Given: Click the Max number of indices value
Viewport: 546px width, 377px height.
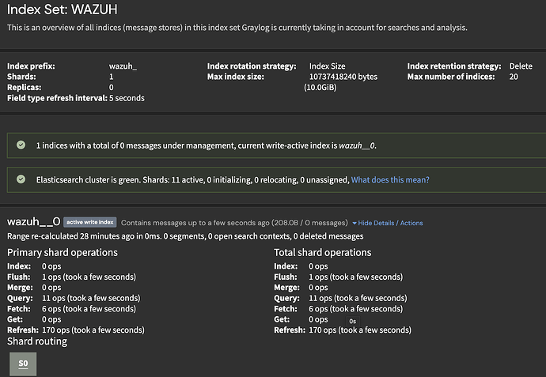Looking at the screenshot, I should pyautogui.click(x=514, y=77).
